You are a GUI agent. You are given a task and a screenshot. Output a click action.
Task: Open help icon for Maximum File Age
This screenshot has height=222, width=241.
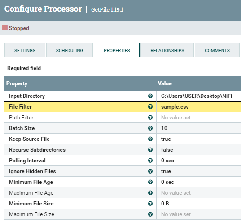coord(150,193)
